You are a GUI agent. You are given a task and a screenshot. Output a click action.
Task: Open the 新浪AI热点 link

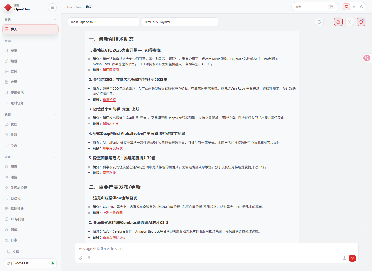click(111, 124)
